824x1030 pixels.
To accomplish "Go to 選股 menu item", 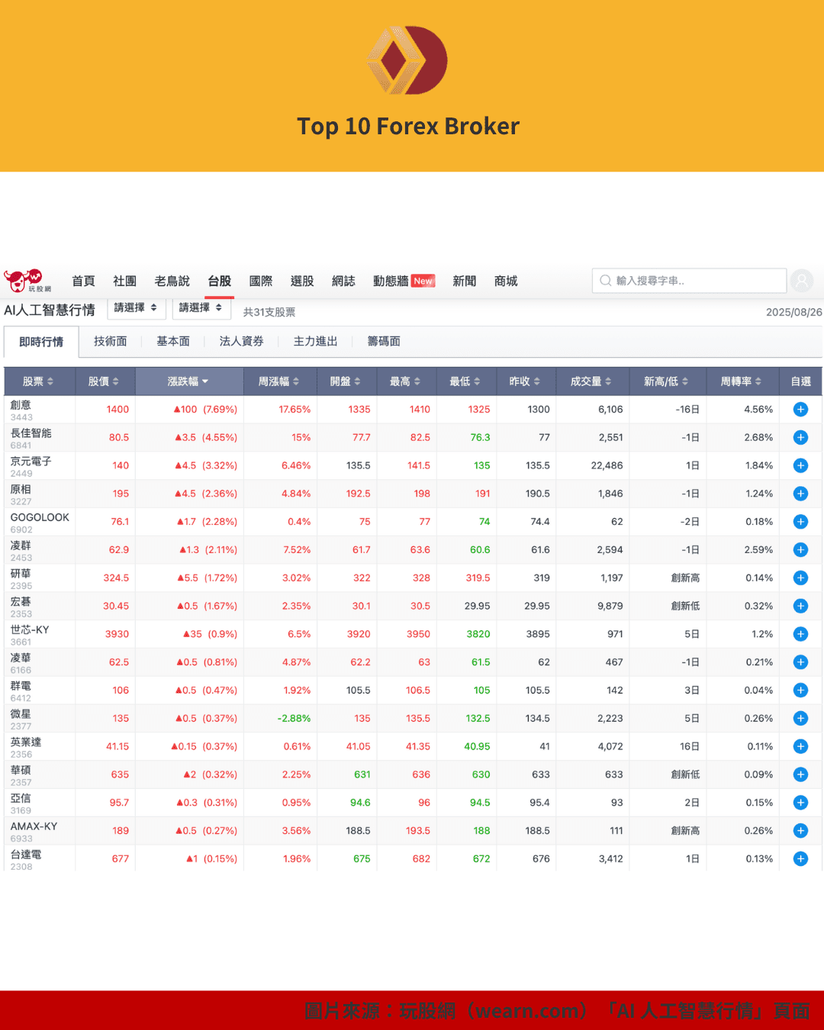I will (302, 282).
